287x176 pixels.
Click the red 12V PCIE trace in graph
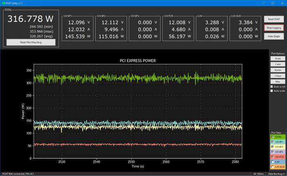click(x=138, y=144)
